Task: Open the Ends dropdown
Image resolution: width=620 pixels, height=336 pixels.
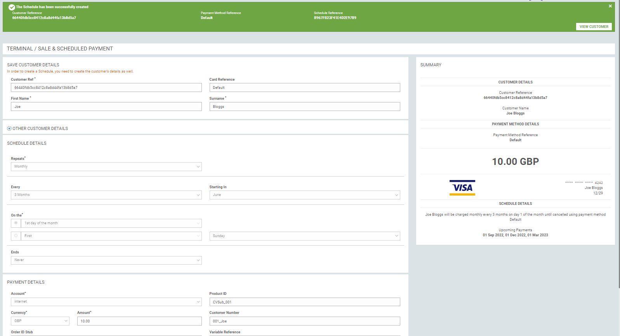Action: click(106, 260)
